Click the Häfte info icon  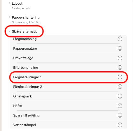[120, 106]
